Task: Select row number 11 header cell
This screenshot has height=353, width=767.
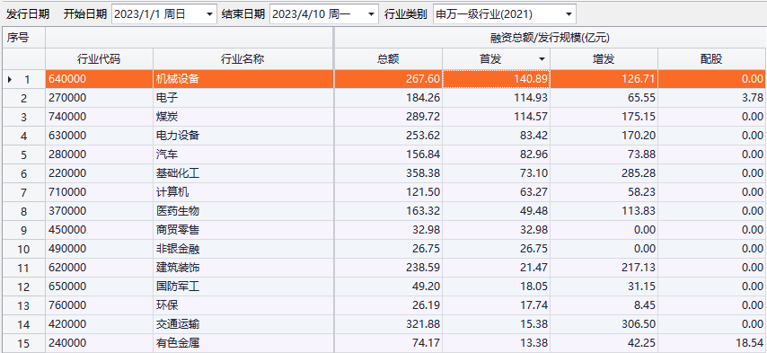Action: (24, 268)
